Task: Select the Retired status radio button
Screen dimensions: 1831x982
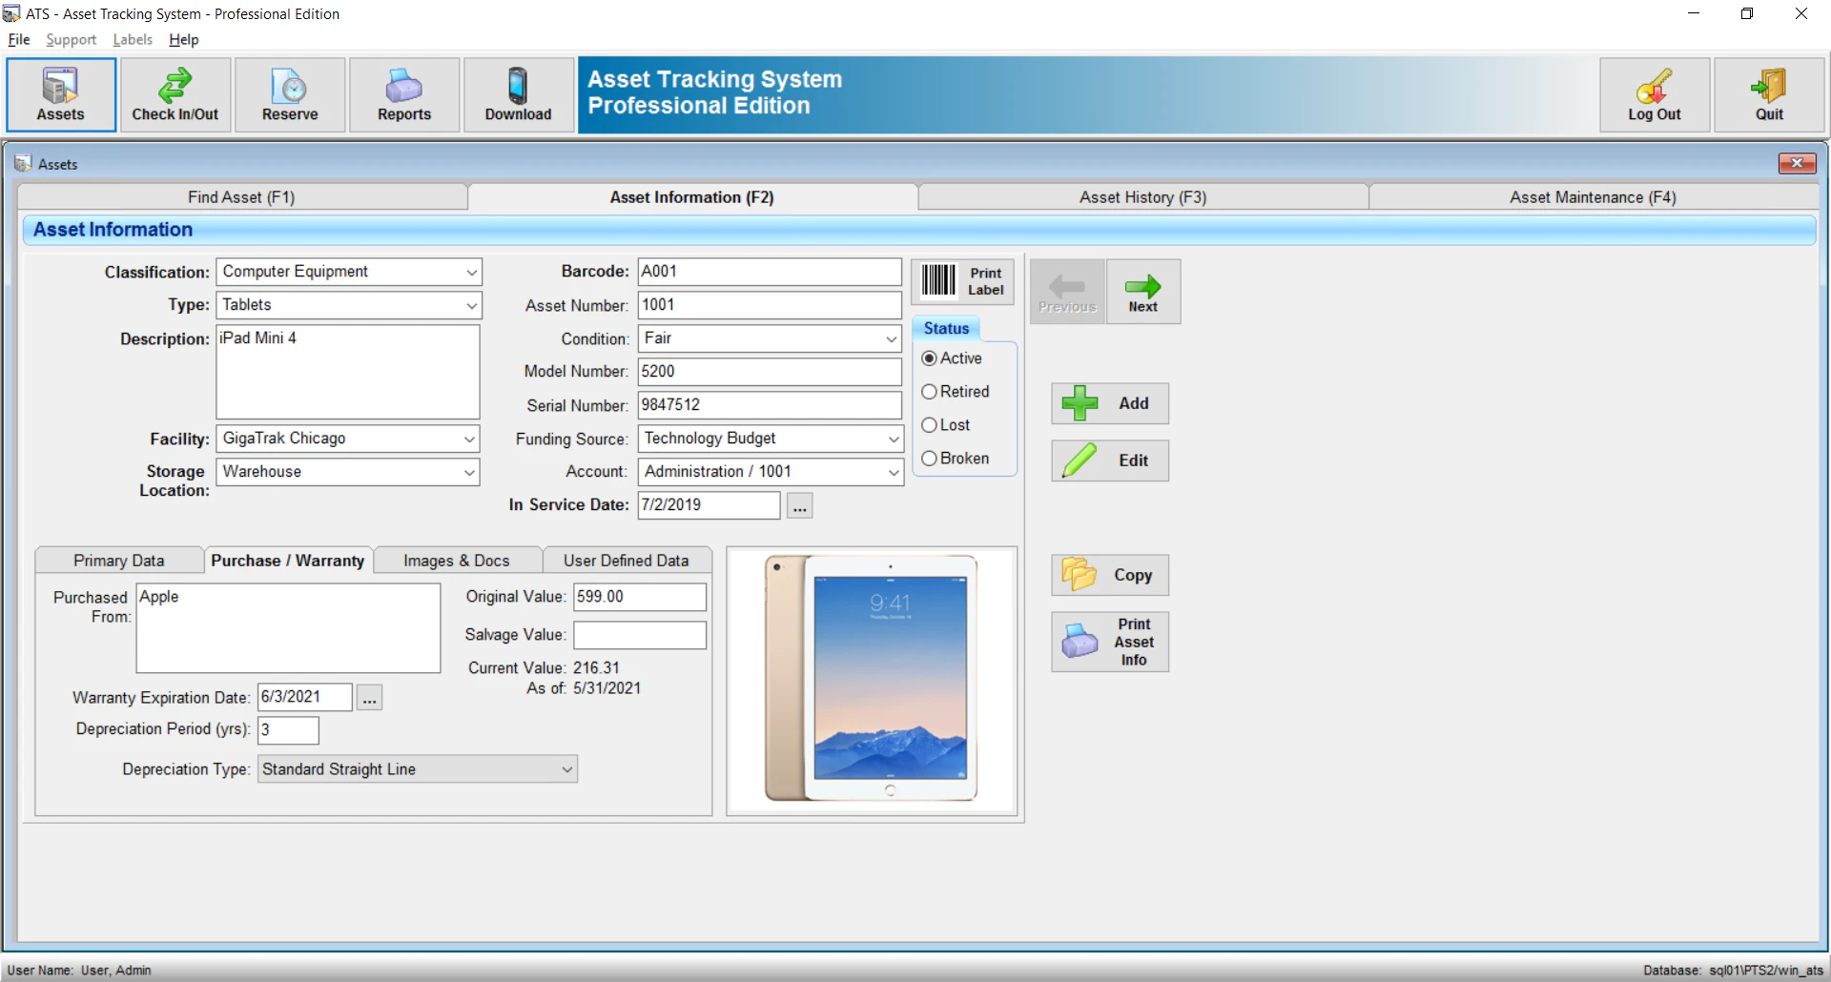Action: pyautogui.click(x=929, y=391)
